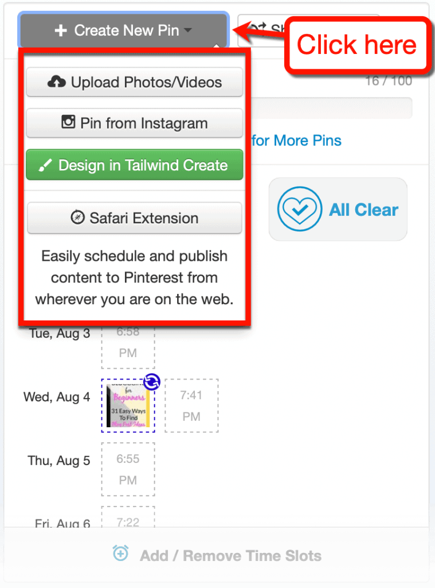The image size is (435, 588).
Task: Select the empty 6:58 PM time slot
Action: (127, 343)
